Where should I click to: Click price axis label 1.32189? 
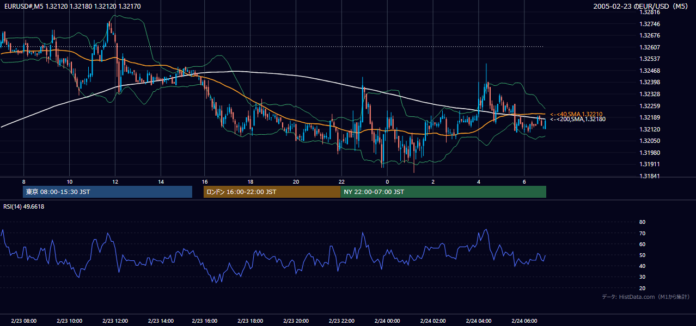click(650, 117)
